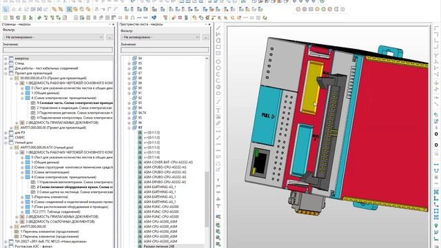441x248 pixels.
Task: Select the Polyline drawing tool
Action: coord(218,34)
